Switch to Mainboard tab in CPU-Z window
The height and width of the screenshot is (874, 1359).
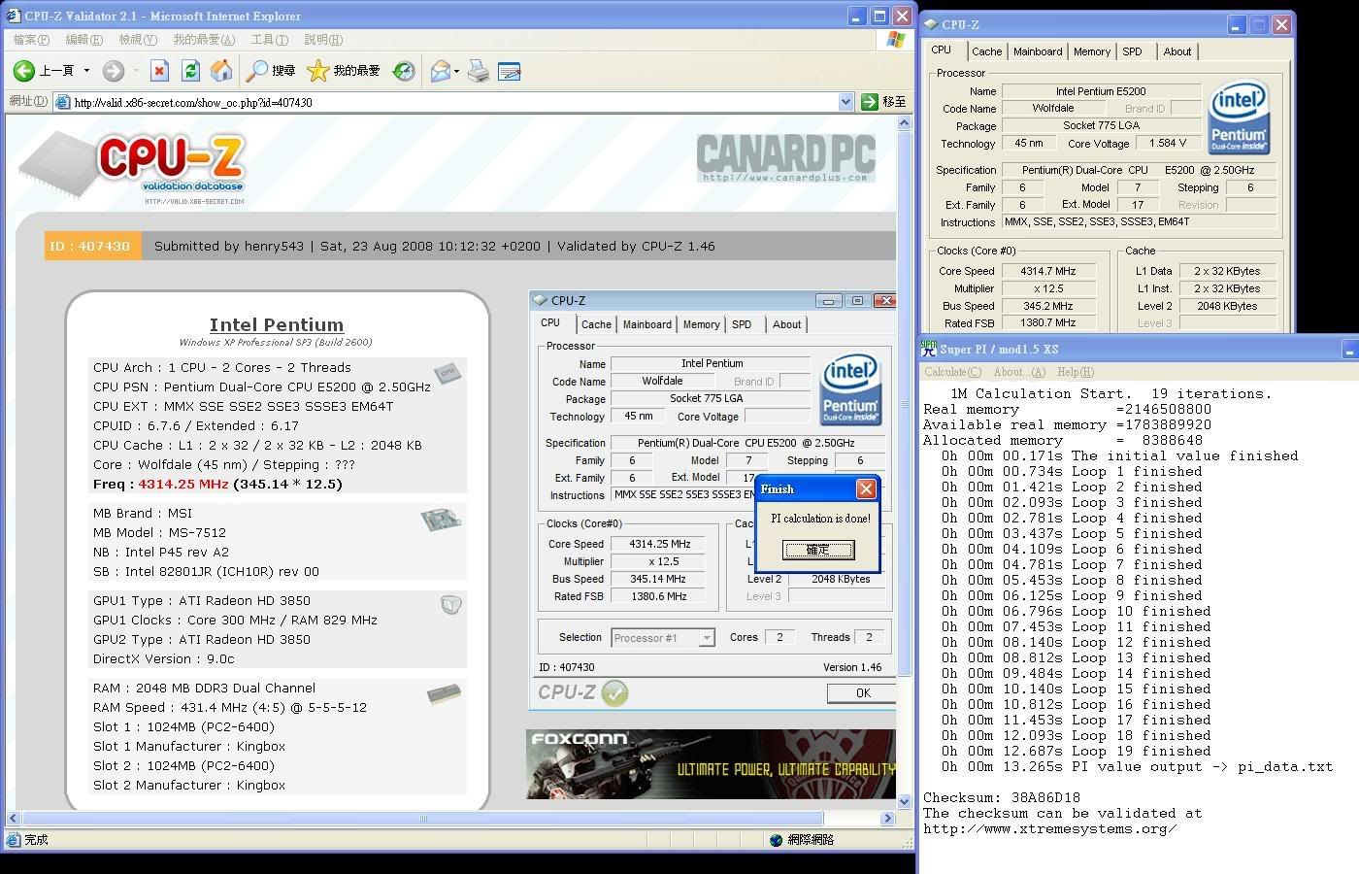point(1038,51)
